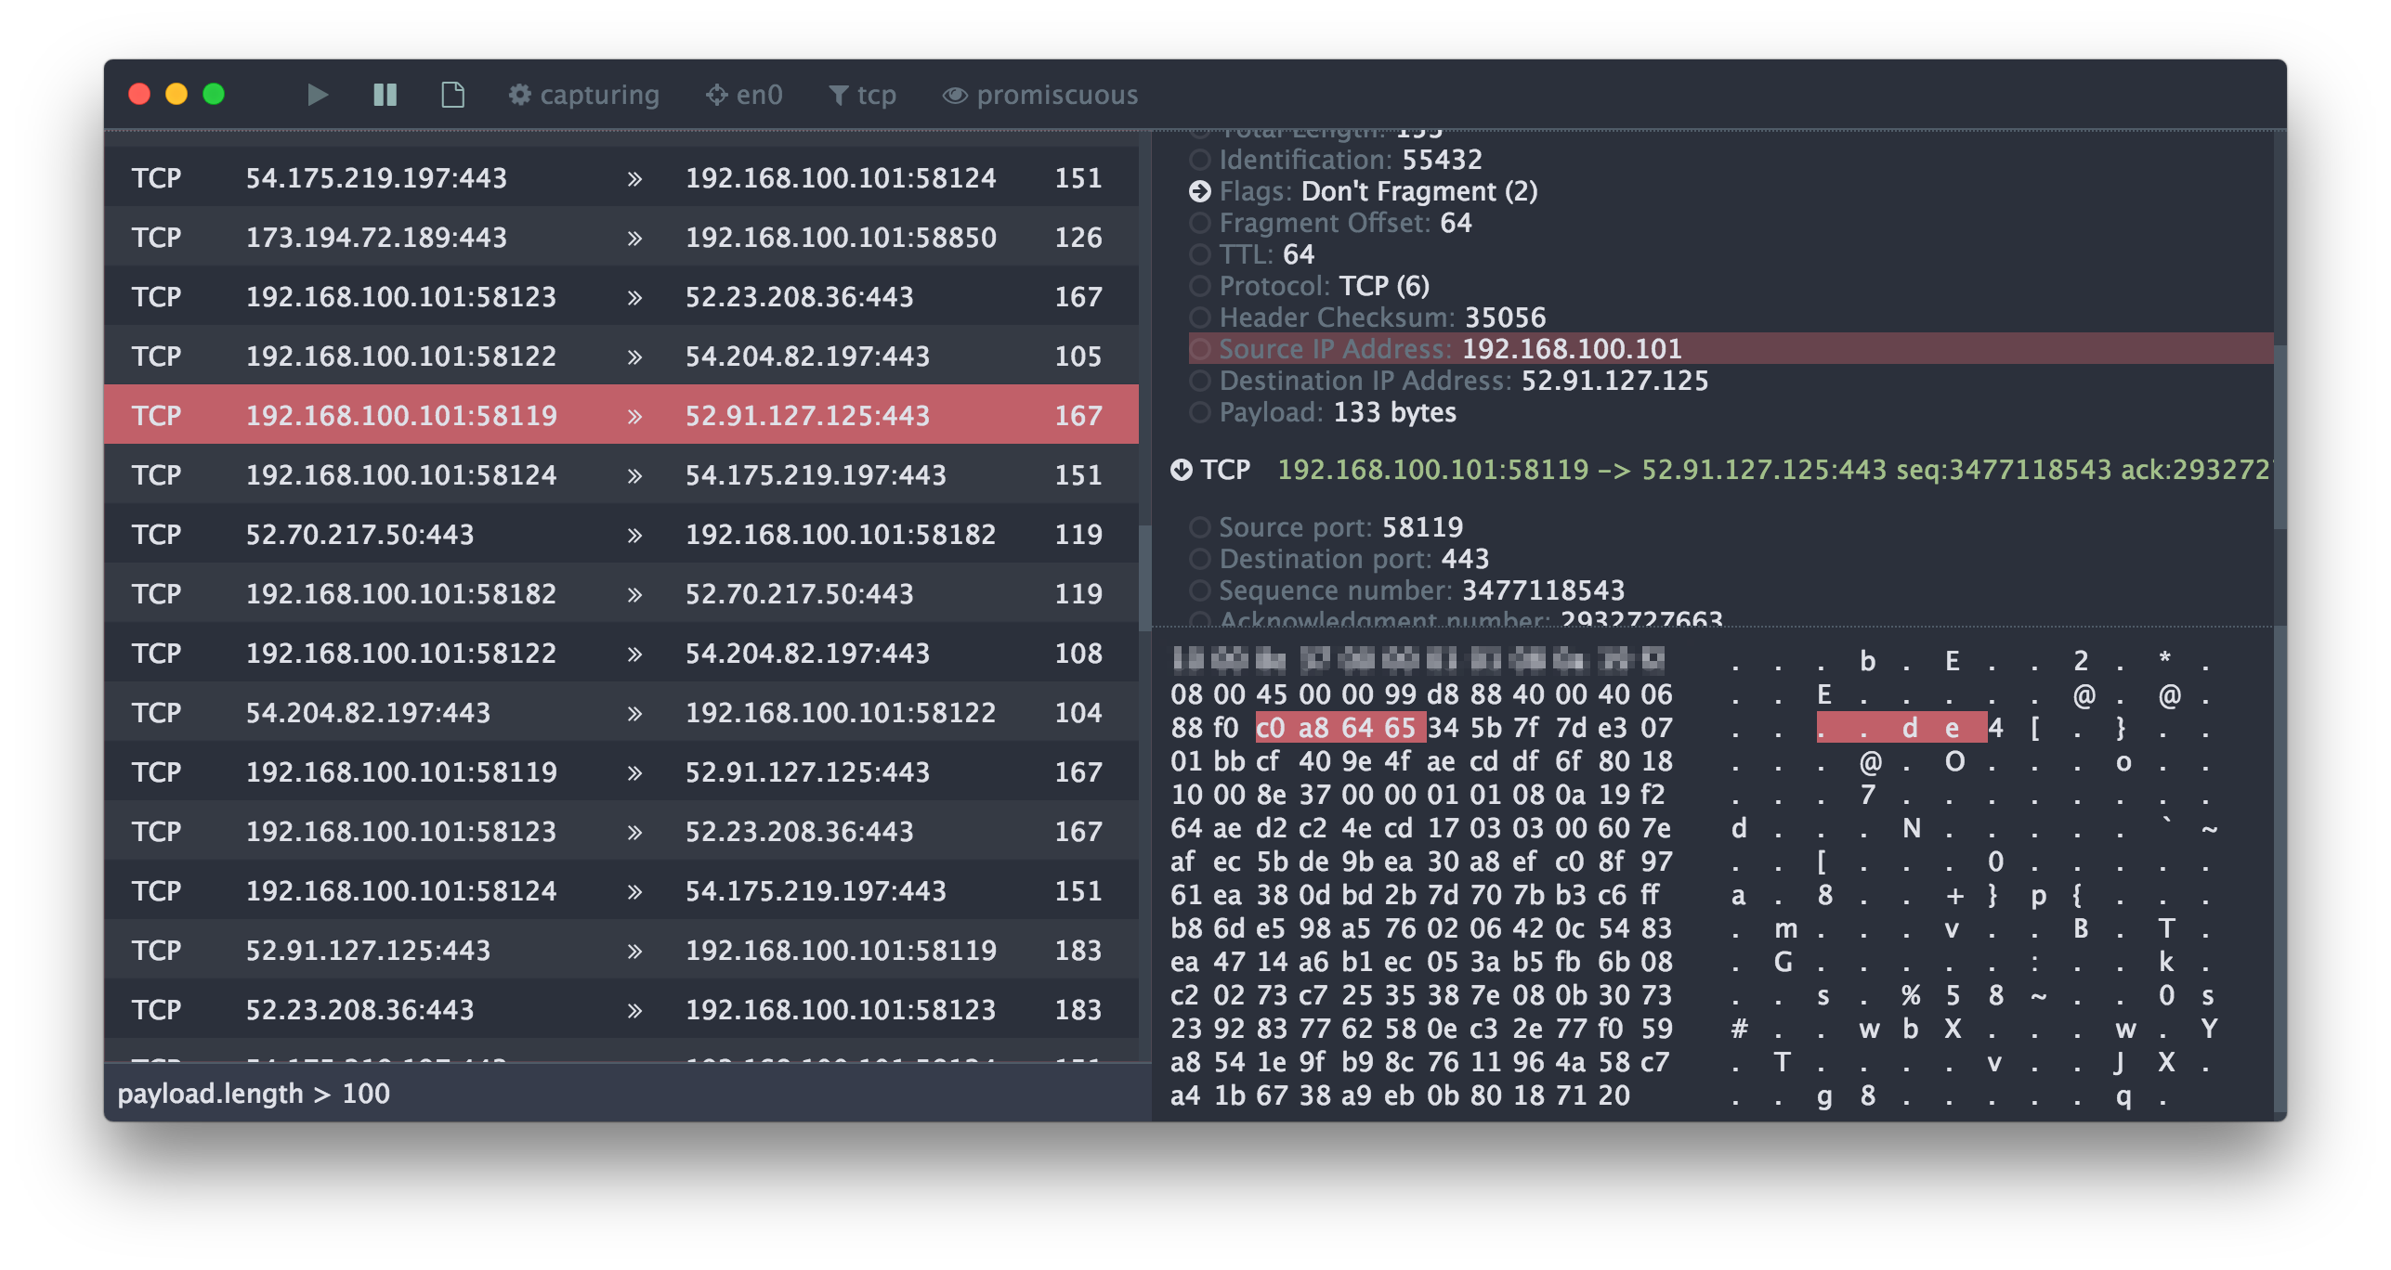
Task: Click the green zoom window button
Action: click(x=214, y=95)
